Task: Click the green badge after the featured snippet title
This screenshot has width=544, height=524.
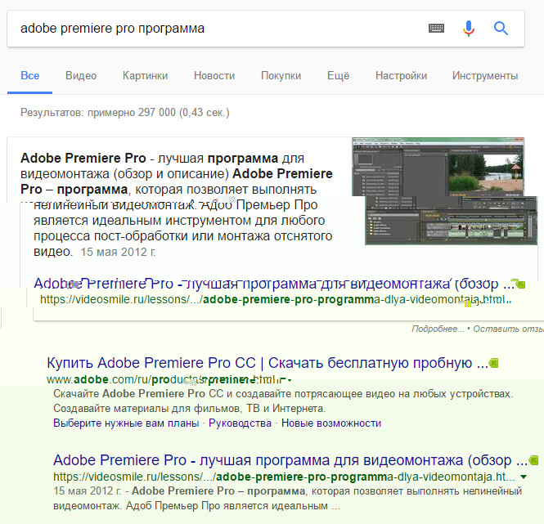Action: 519,284
